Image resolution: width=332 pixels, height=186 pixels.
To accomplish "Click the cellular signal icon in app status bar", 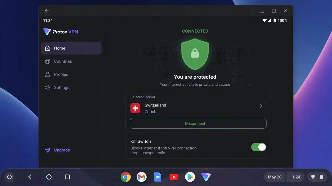I will 269,20.
